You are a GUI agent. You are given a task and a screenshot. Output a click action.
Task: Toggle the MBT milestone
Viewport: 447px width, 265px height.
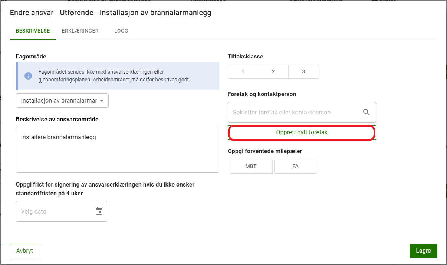click(x=251, y=167)
